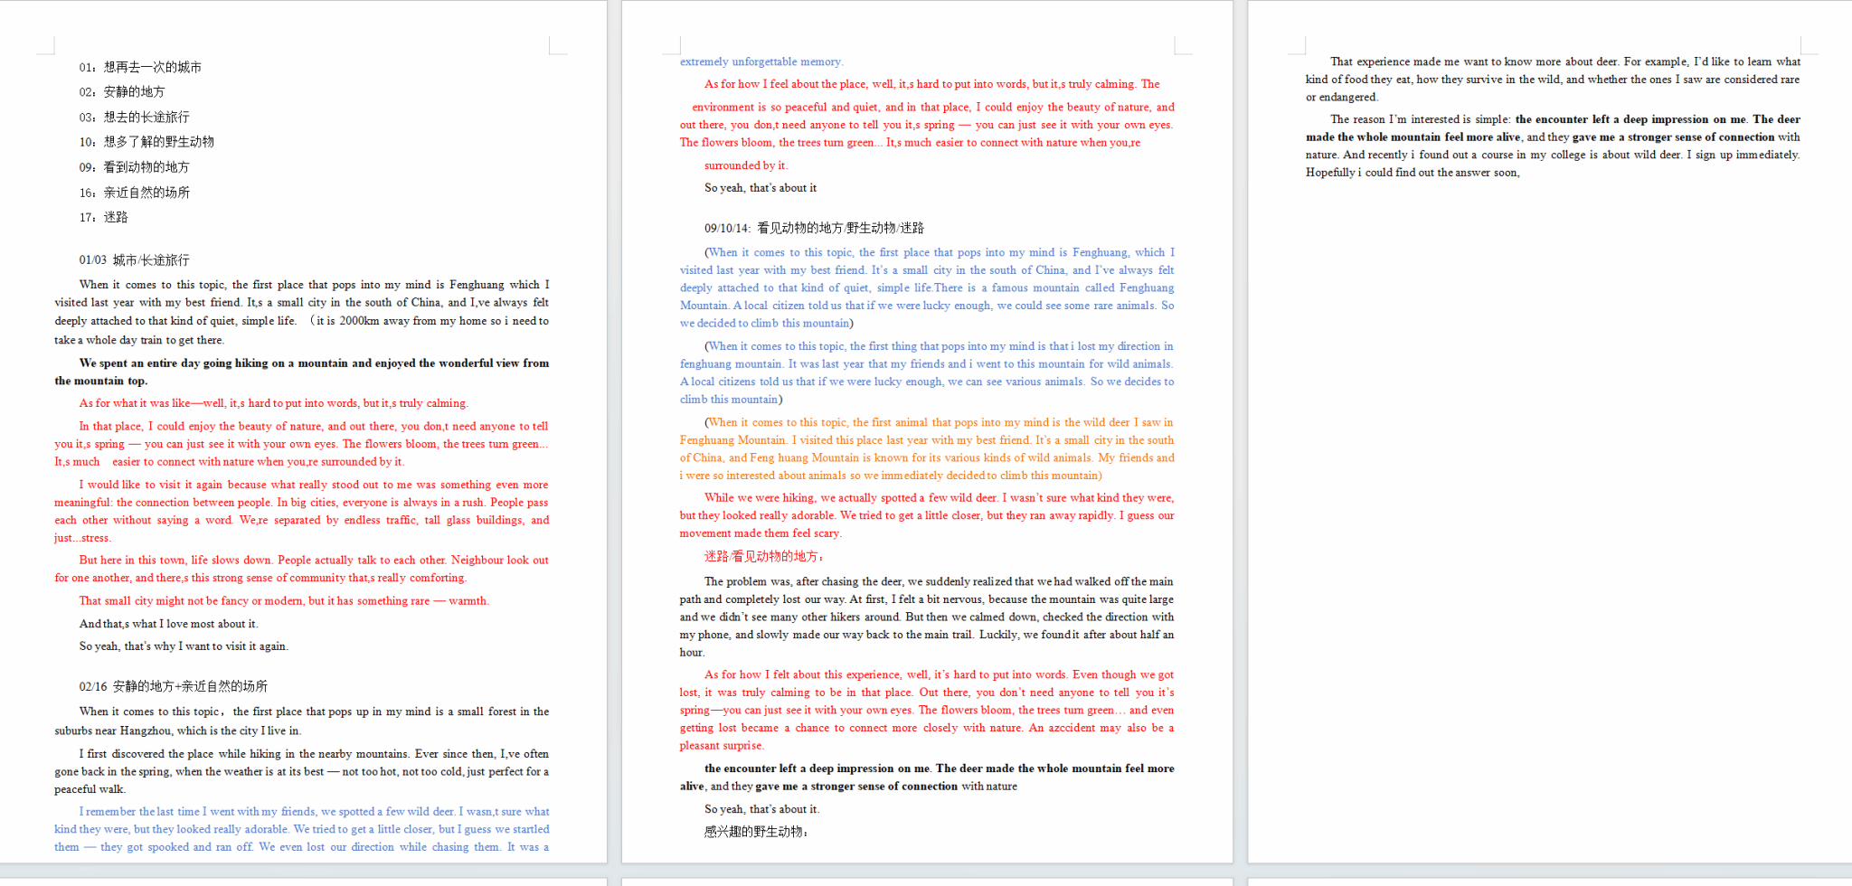Click the list line "02：安静的地方"
Viewport: 1852px width, 886px height.
pos(122,91)
